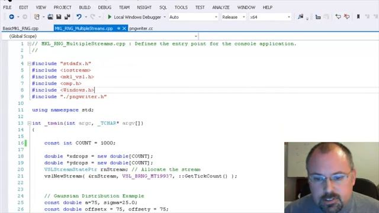The width and height of the screenshot is (379, 213).
Task: Click the webcam video overlay
Action: click(332, 177)
